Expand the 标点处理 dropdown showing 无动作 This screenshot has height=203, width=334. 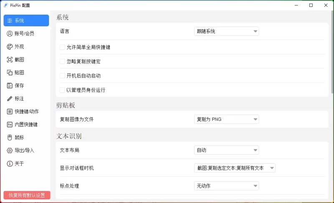click(x=226, y=186)
